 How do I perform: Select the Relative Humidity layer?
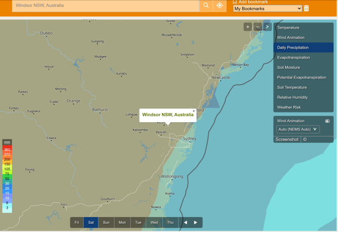pyautogui.click(x=303, y=97)
